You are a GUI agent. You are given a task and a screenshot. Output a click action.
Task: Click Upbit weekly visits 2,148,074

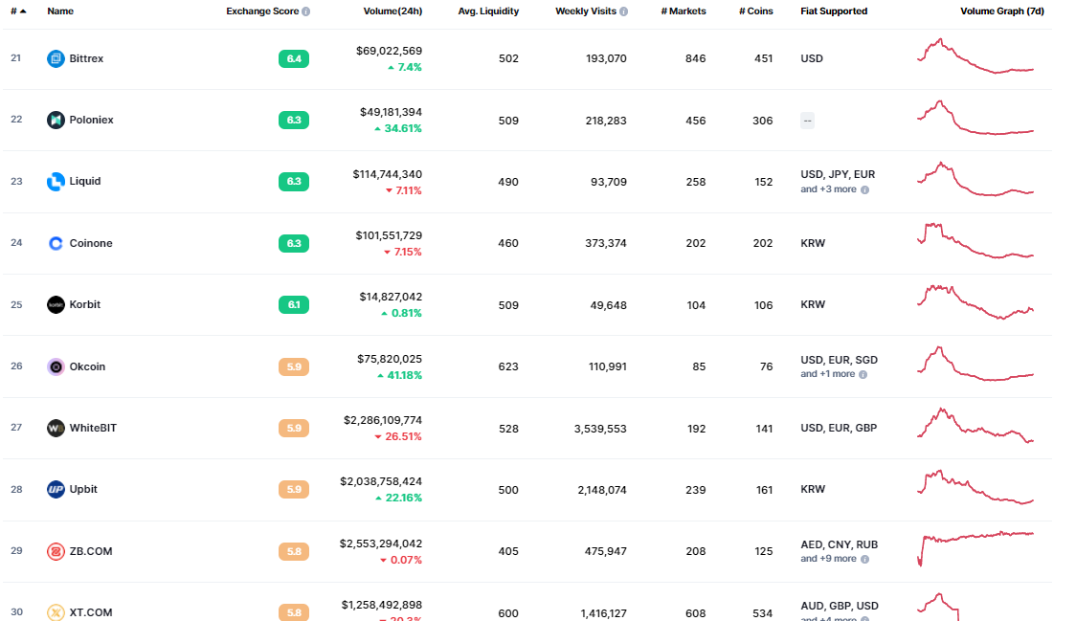602,490
